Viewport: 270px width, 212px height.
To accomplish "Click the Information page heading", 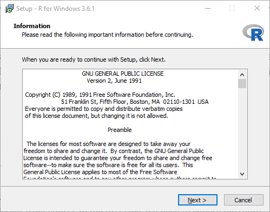I will (x=32, y=26).
